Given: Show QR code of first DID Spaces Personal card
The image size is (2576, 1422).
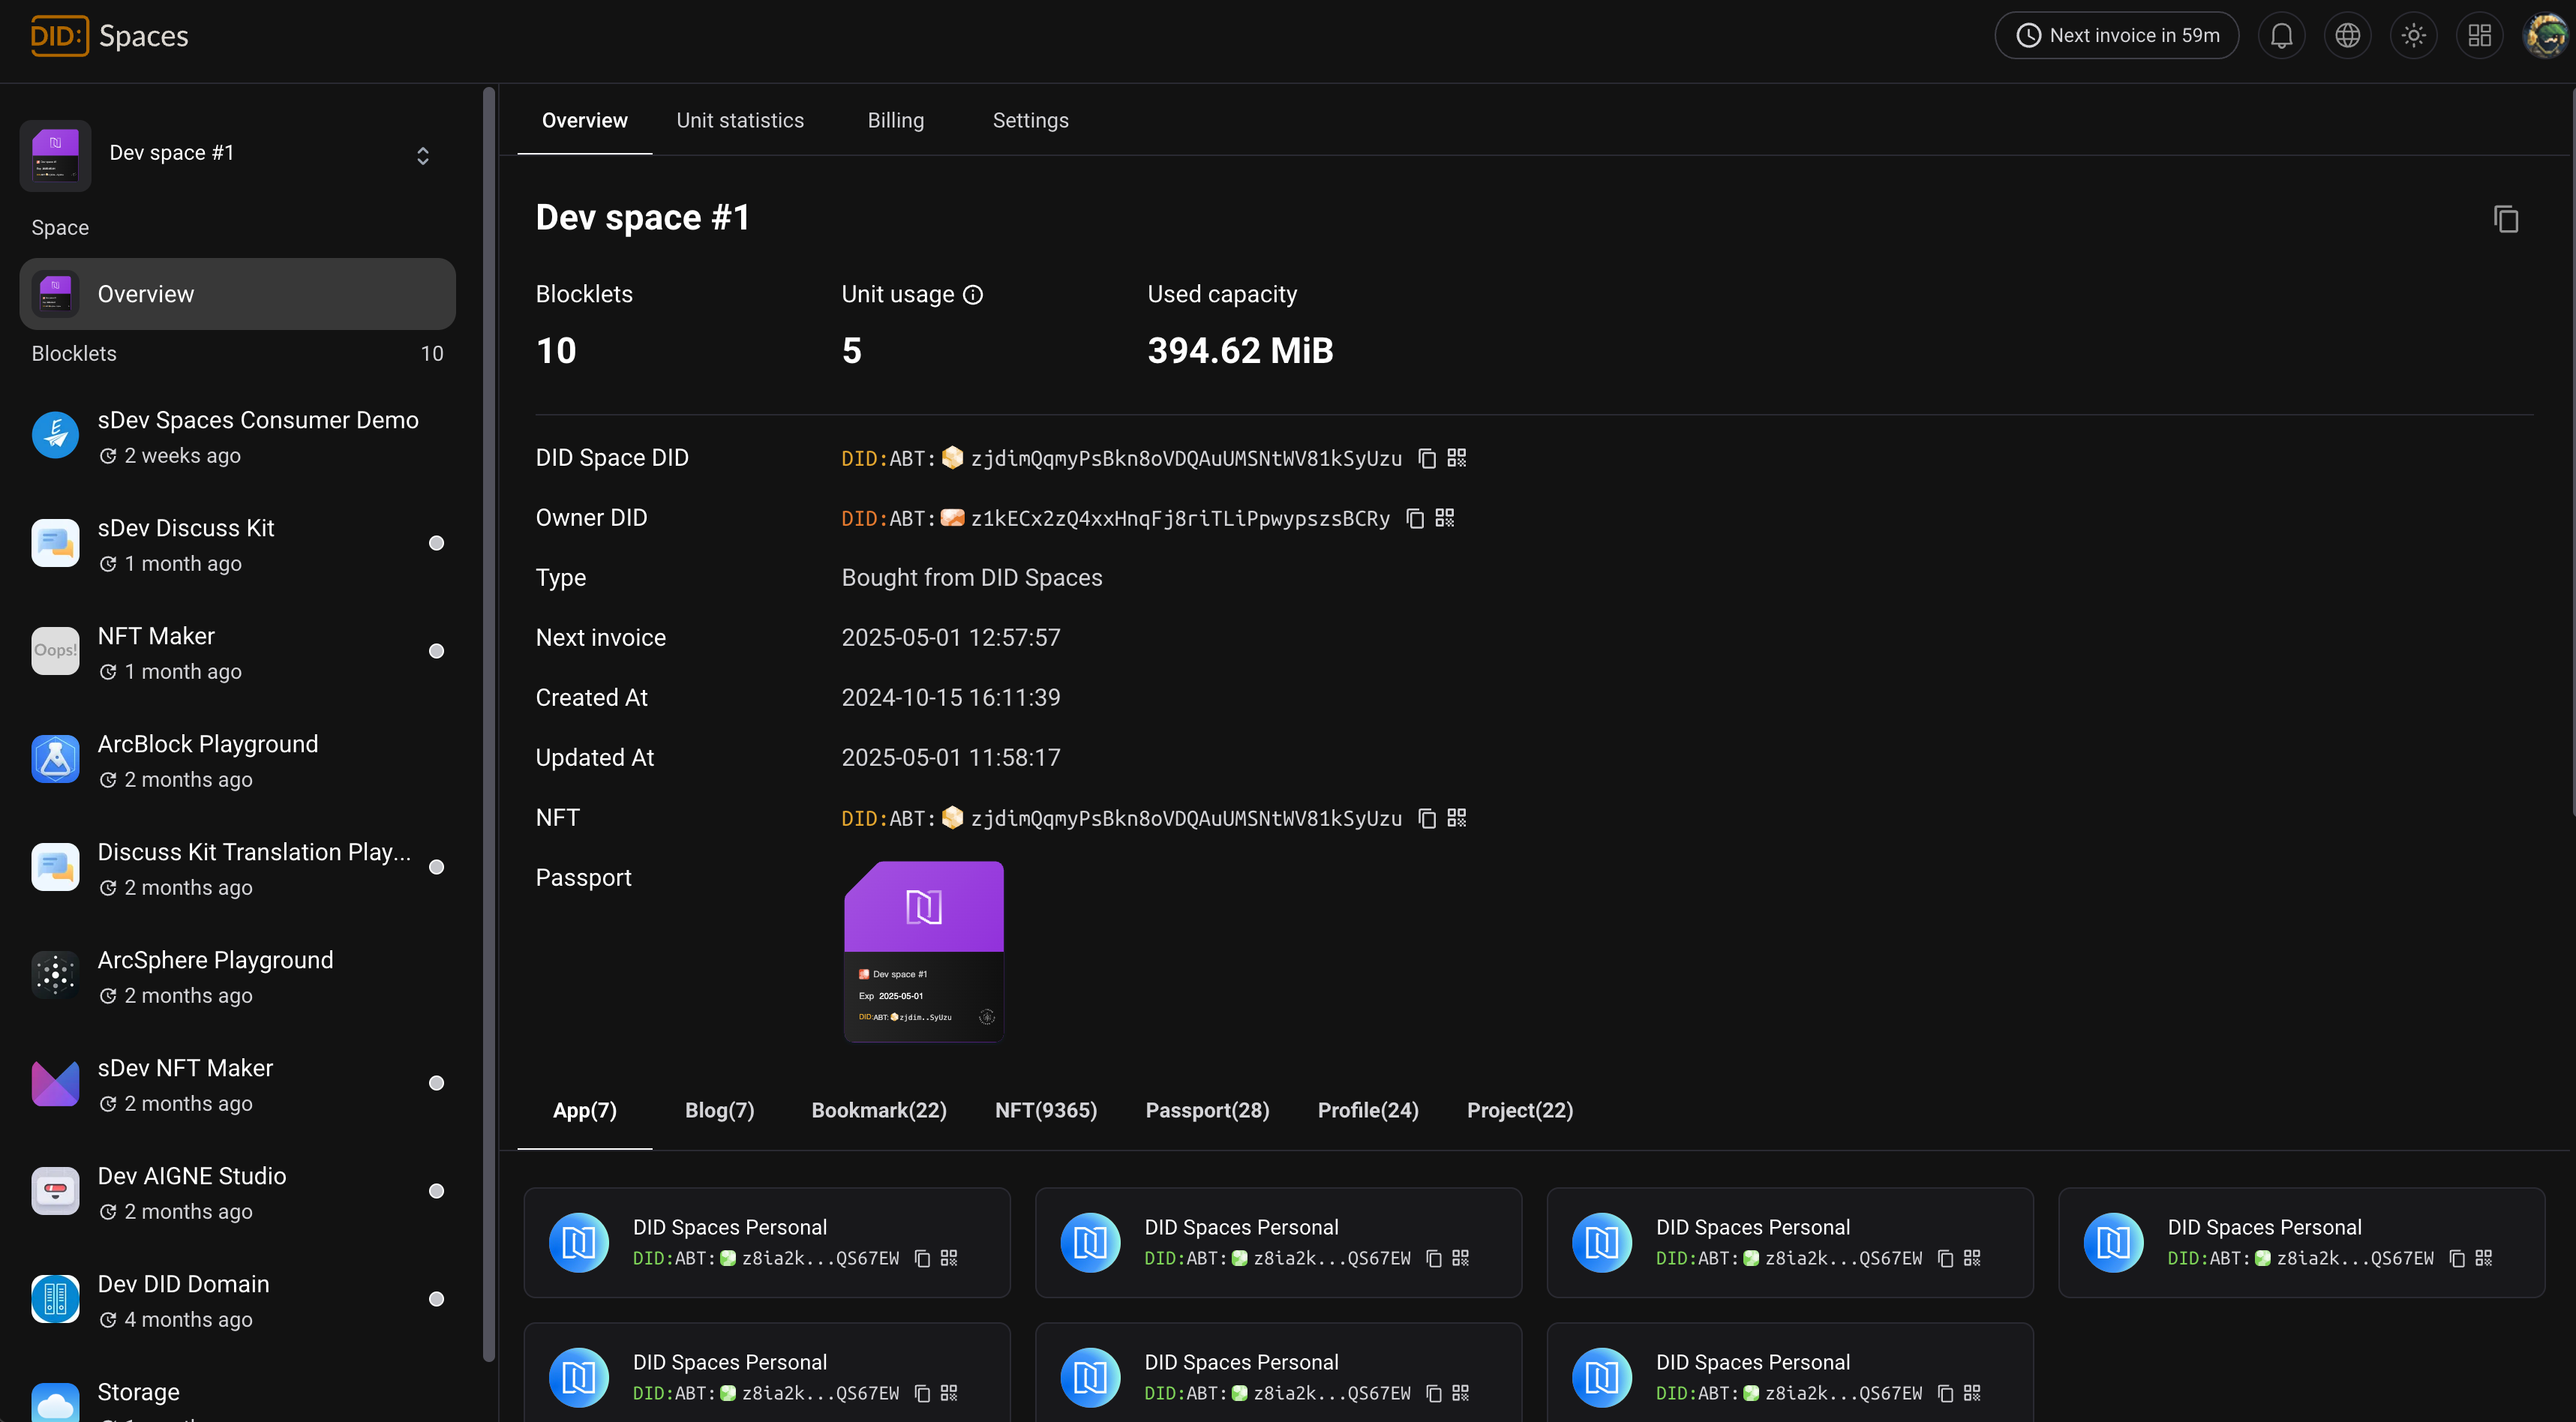Looking at the screenshot, I should point(949,1258).
